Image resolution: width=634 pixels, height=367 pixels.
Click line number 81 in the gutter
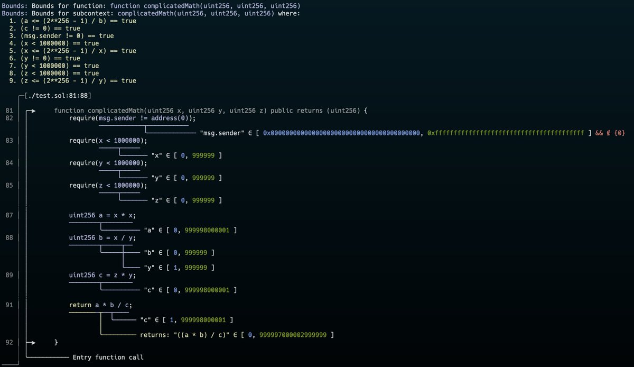pyautogui.click(x=9, y=111)
